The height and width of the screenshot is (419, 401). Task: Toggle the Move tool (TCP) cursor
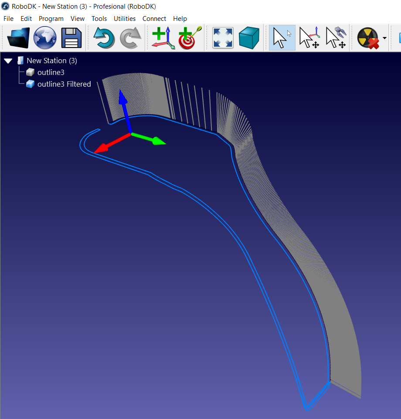pos(336,38)
